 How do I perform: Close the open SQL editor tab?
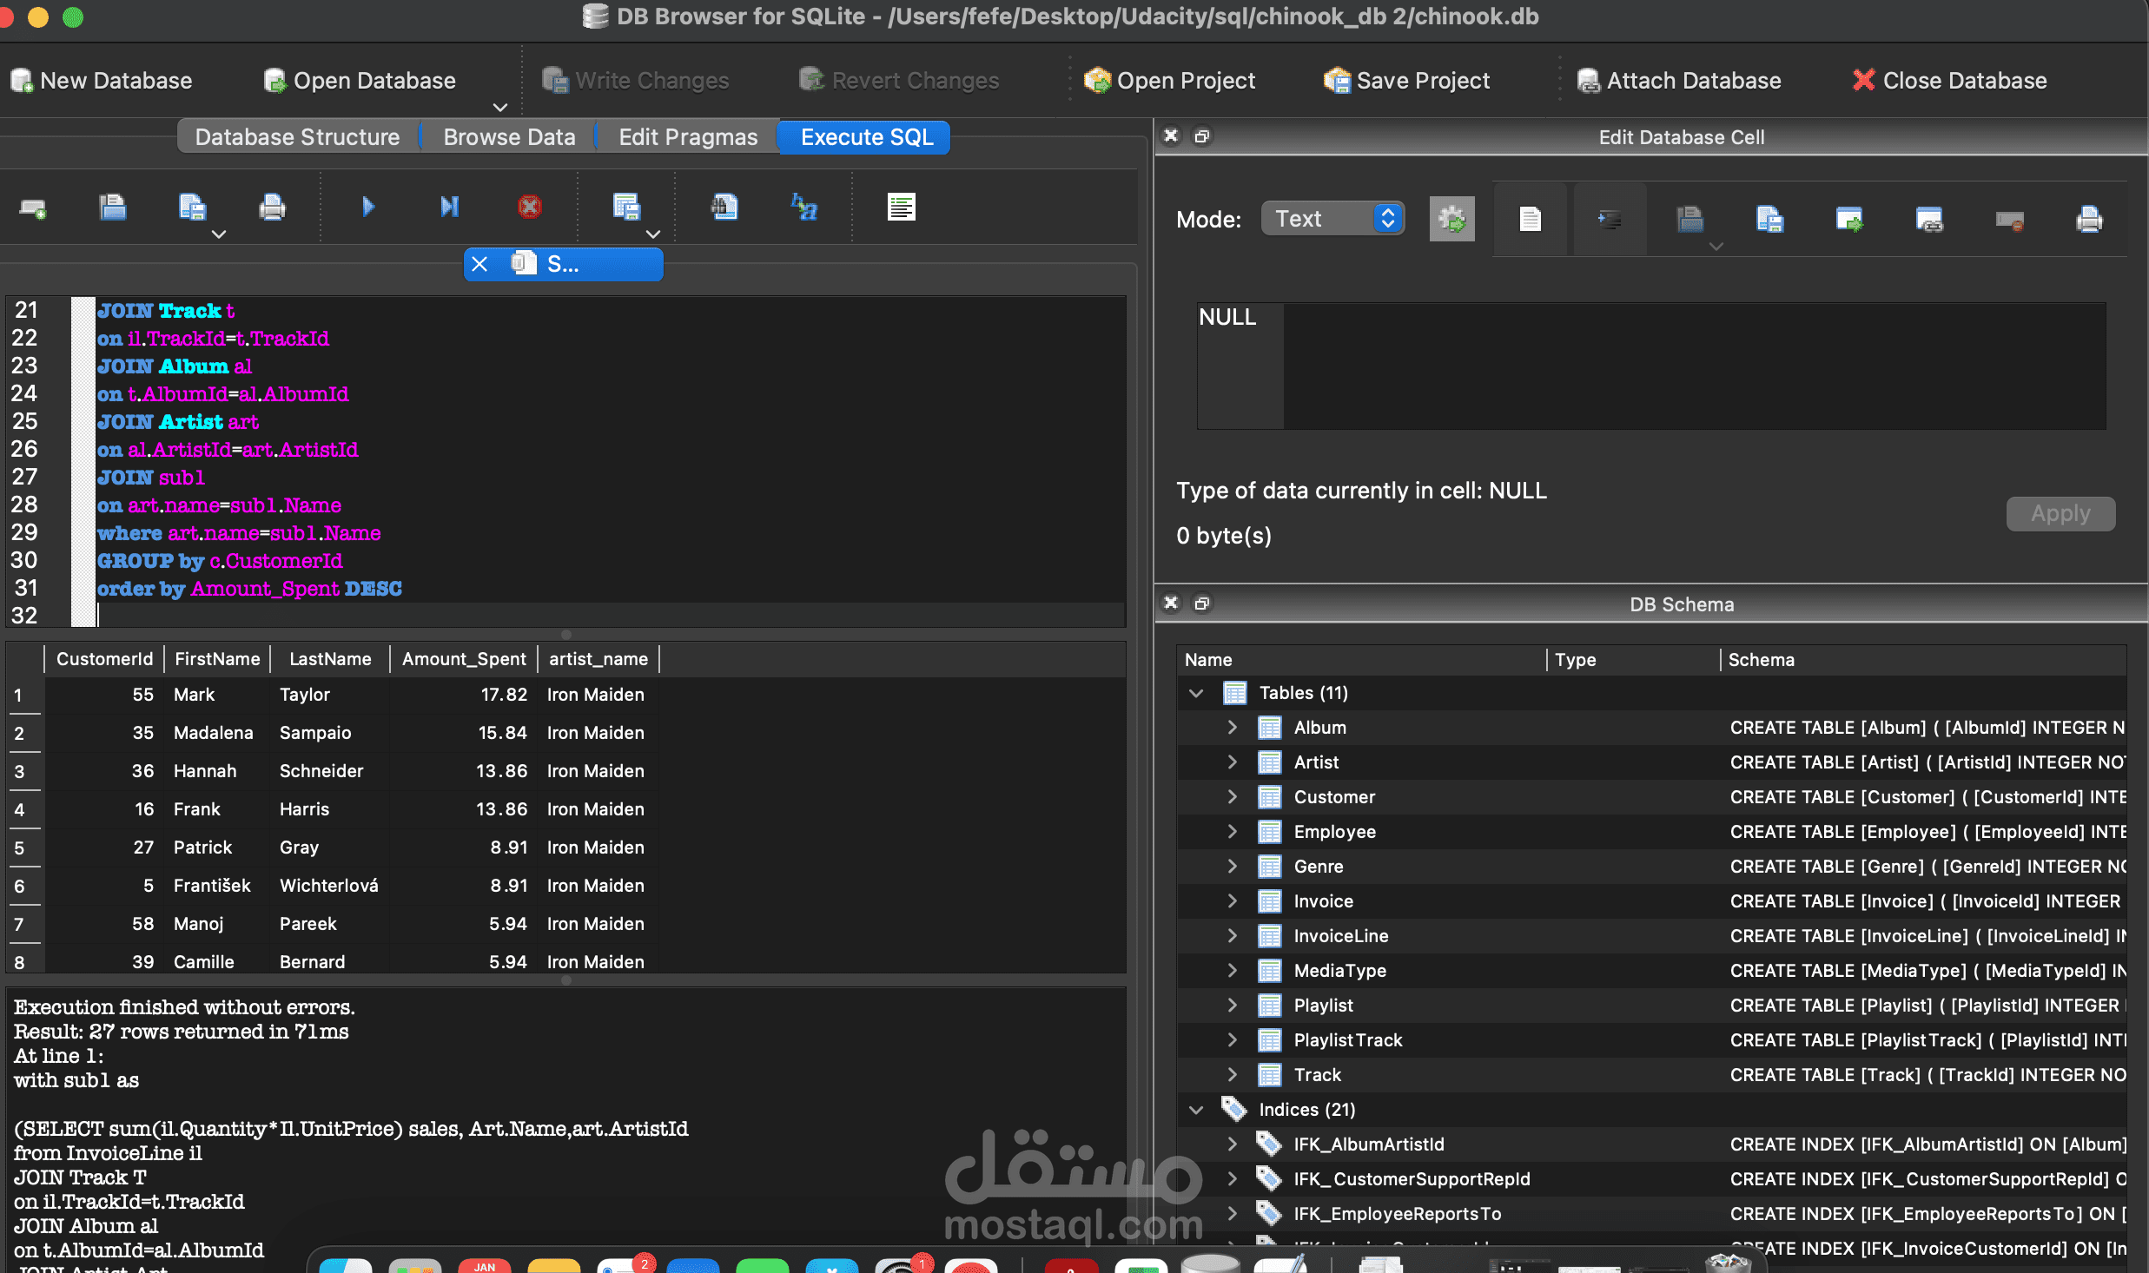coord(479,264)
